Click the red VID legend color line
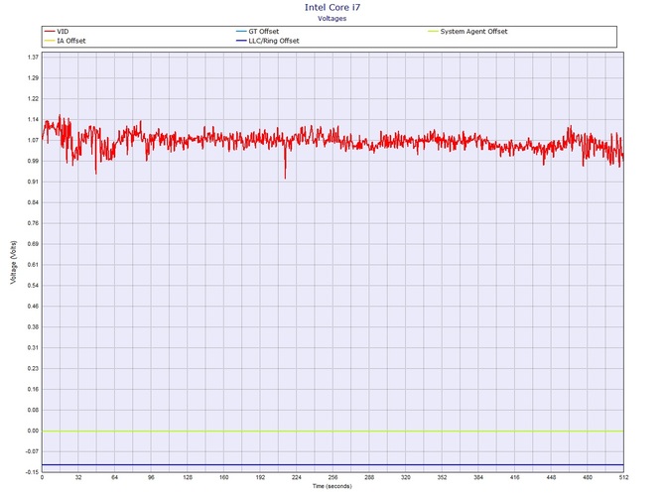Screen dimensions: 665x498 click(50, 32)
